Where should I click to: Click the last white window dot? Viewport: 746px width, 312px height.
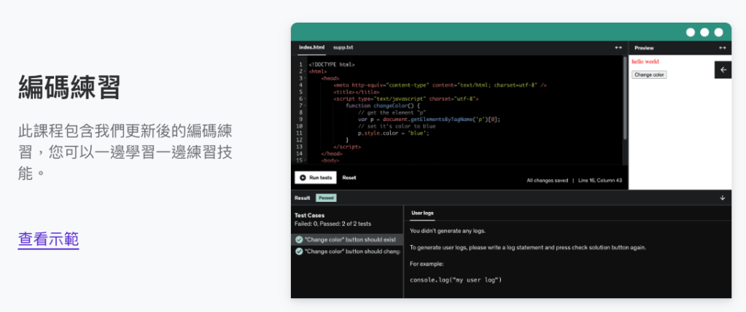[x=718, y=32]
